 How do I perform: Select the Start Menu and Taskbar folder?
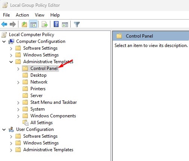click(x=53, y=102)
